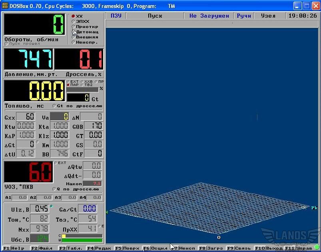Click the highlighted Va value field

click(59, 117)
